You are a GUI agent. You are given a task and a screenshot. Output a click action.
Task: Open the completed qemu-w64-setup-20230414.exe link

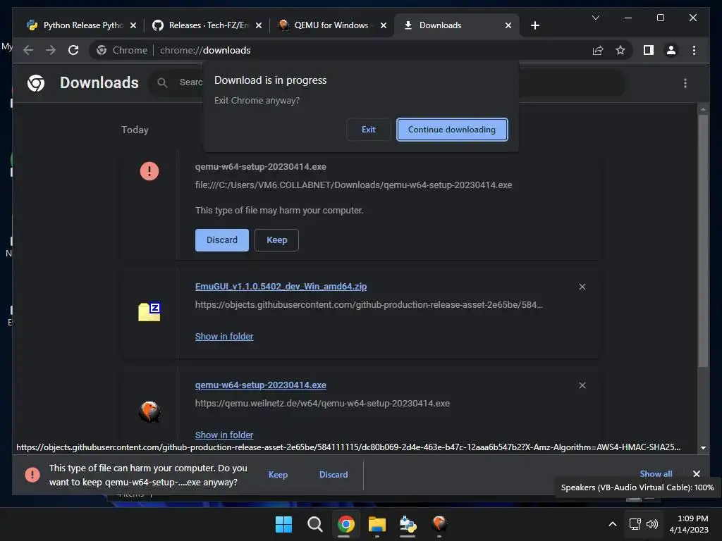tap(261, 385)
